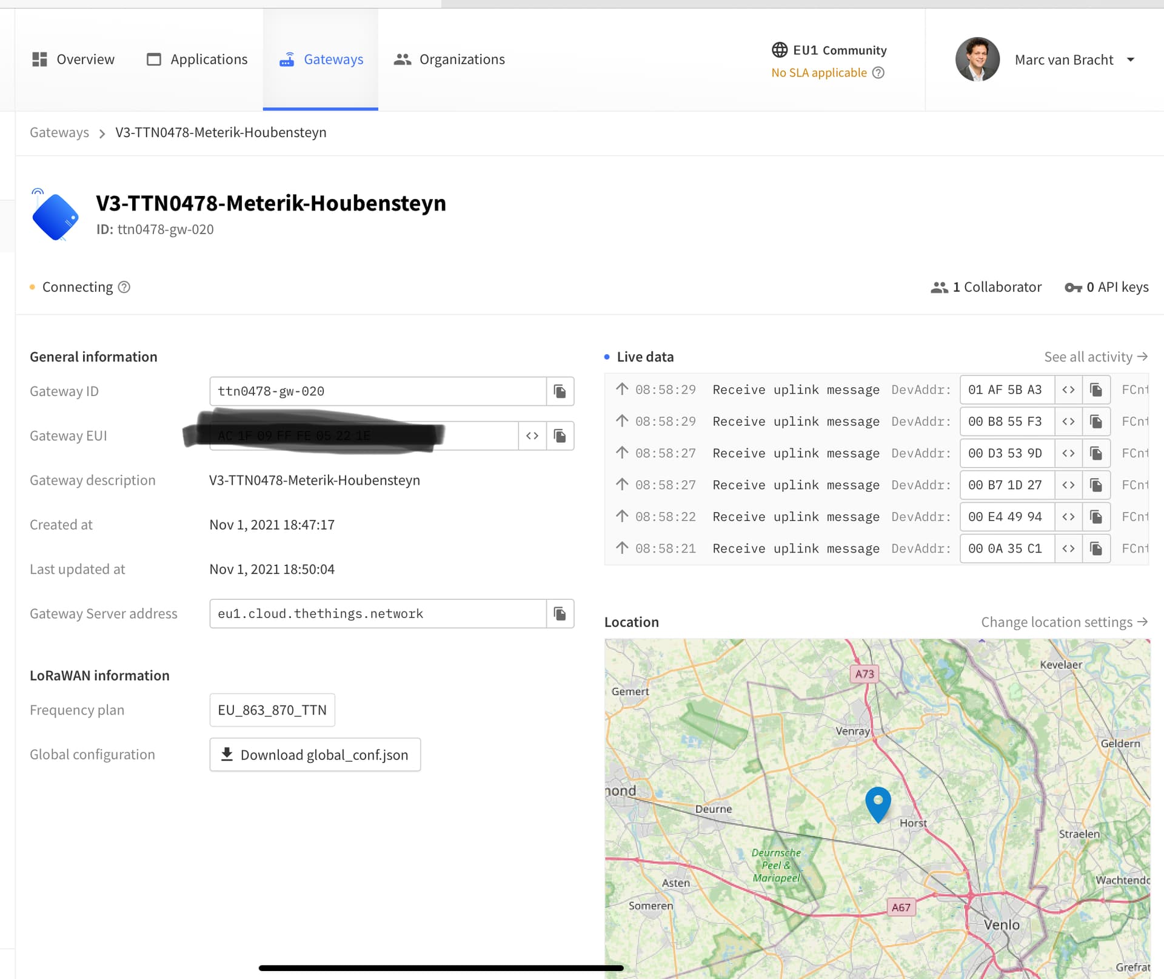The width and height of the screenshot is (1164, 979).
Task: Click the EU1 Community cluster globe icon
Action: tap(780, 50)
